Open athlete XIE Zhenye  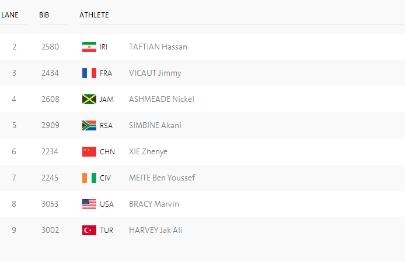pyautogui.click(x=148, y=152)
